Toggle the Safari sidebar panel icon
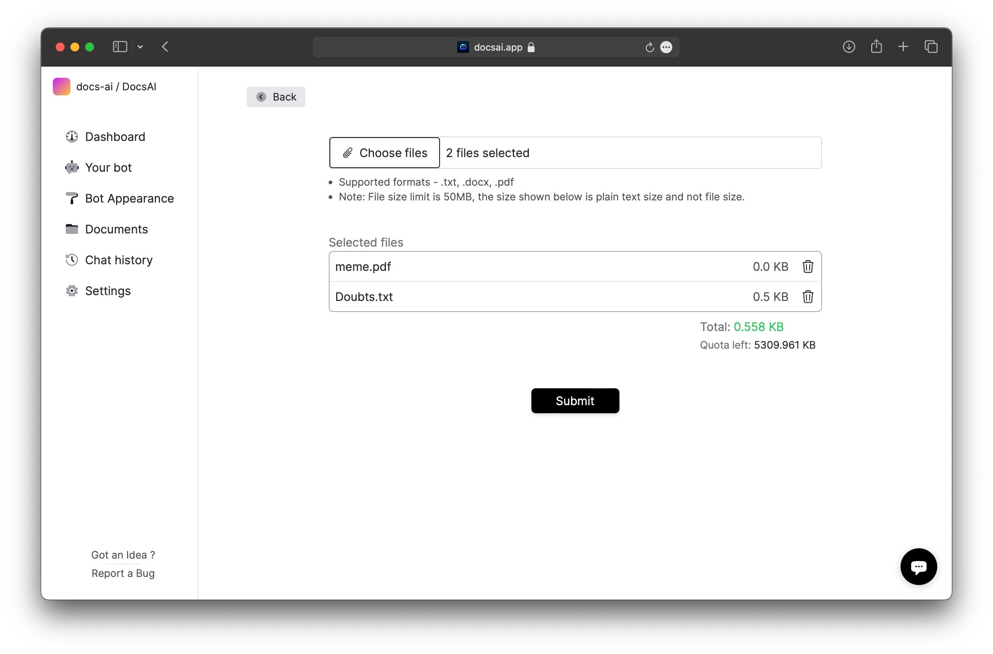Image resolution: width=993 pixels, height=654 pixels. point(120,47)
